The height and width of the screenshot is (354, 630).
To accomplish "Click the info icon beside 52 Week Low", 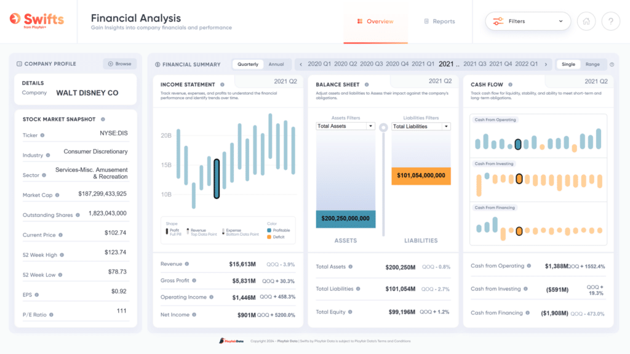I will [60, 275].
